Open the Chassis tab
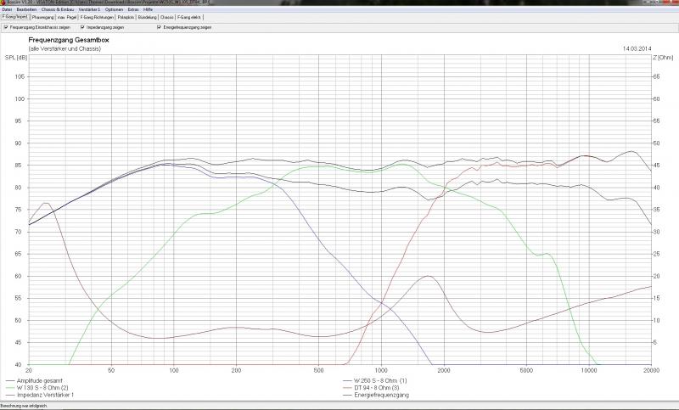Screen dimensions: 679x410 pos(167,17)
